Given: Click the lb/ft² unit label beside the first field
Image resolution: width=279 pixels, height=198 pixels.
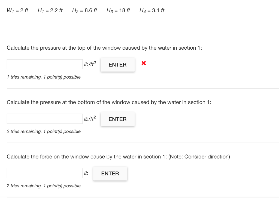Looking at the screenshot, I should [89, 64].
